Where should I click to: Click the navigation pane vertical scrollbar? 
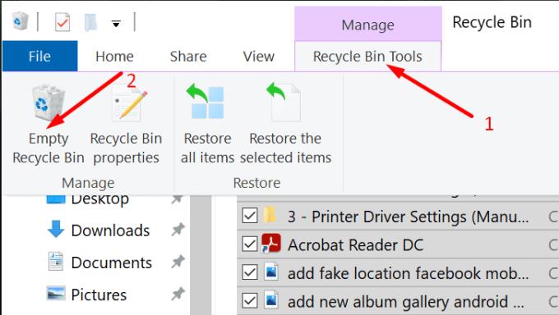[x=201, y=255]
